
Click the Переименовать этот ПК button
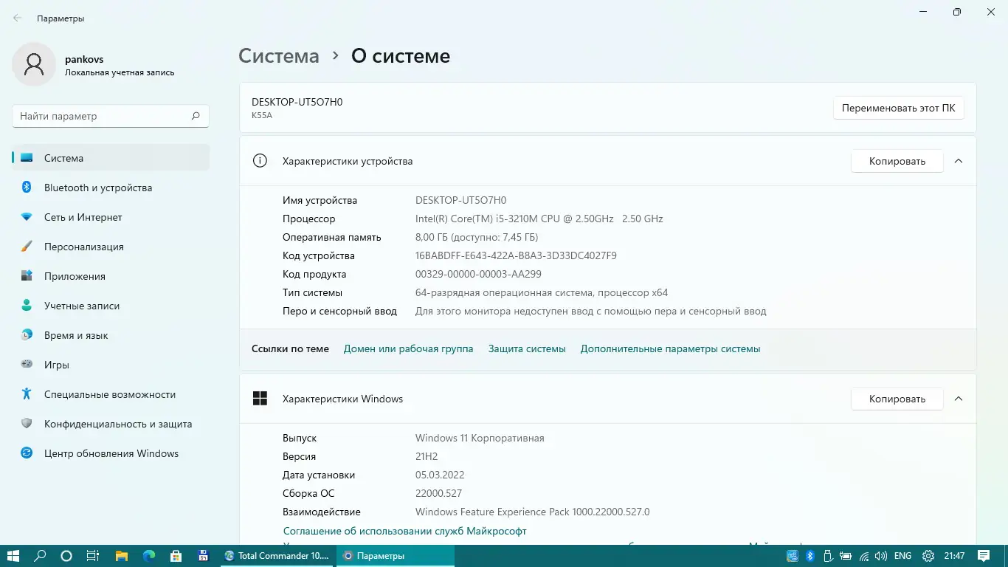[898, 108]
